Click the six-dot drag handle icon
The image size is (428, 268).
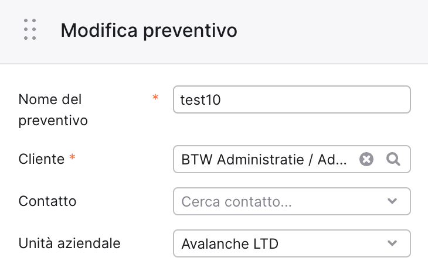tap(30, 29)
